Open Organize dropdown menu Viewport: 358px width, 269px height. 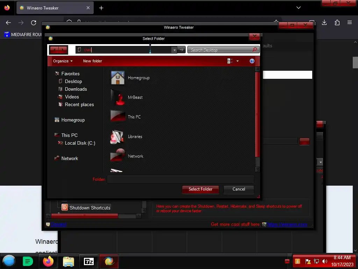(x=63, y=61)
